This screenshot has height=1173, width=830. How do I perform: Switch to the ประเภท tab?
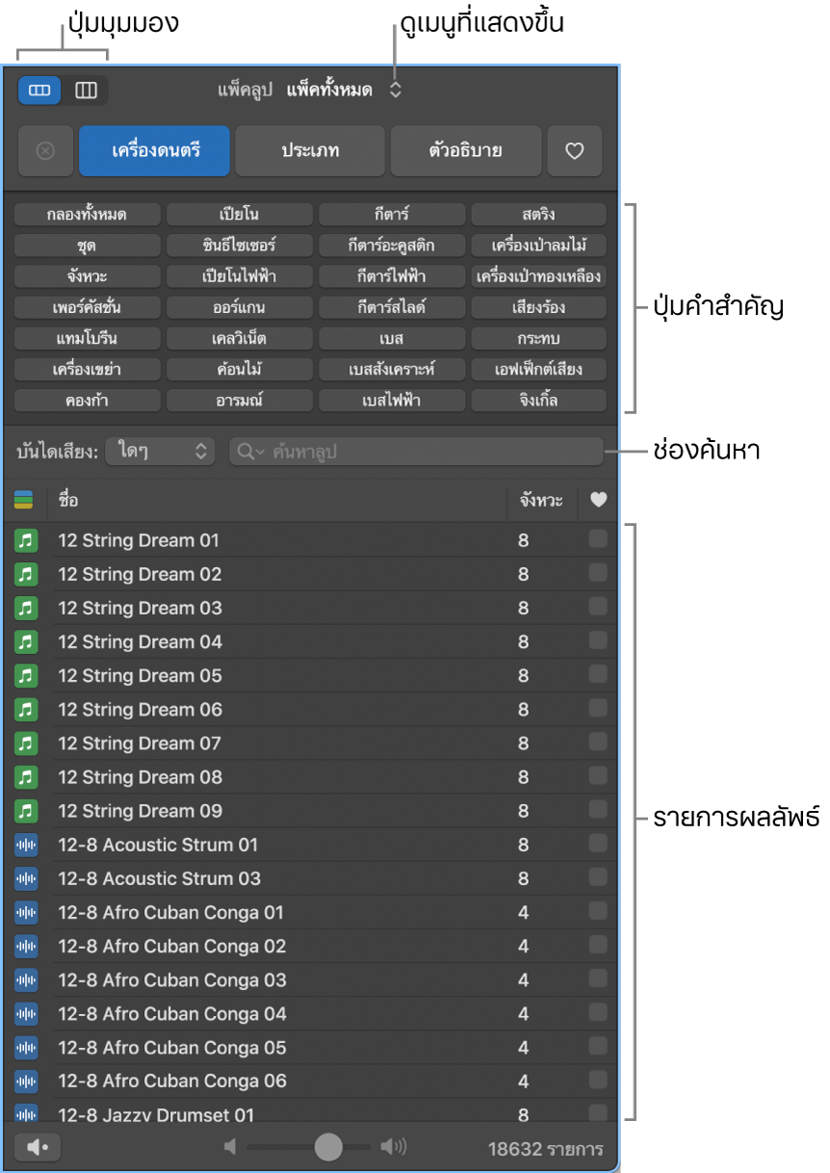(x=310, y=151)
